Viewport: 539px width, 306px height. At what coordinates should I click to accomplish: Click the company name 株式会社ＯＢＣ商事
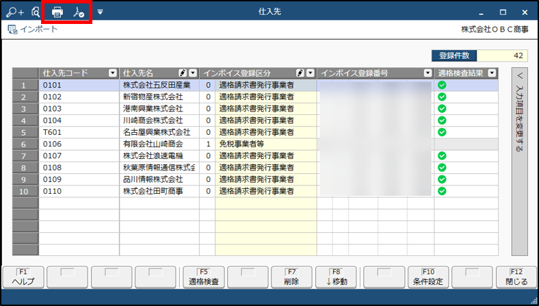pyautogui.click(x=495, y=29)
